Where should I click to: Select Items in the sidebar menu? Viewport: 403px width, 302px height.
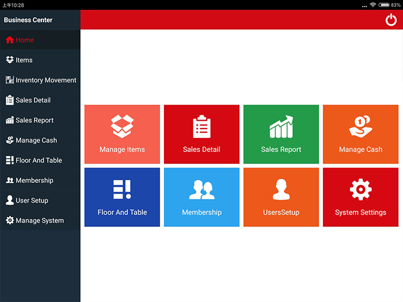[24, 60]
